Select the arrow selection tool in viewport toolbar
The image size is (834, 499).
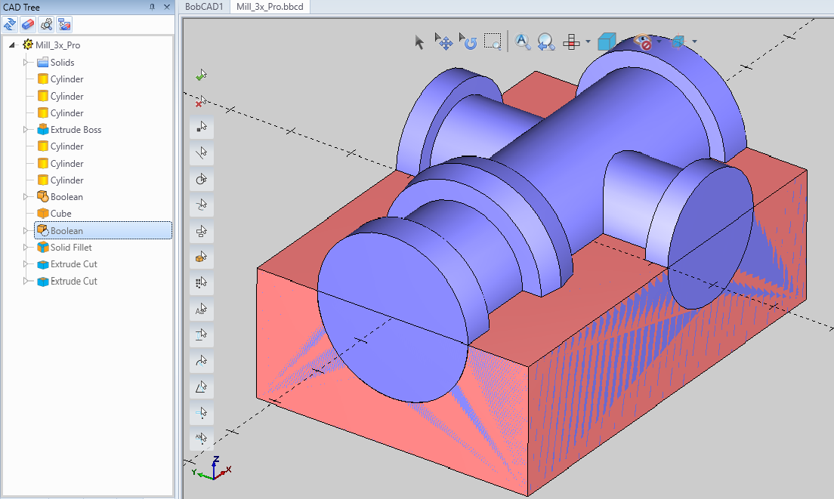[x=419, y=42]
